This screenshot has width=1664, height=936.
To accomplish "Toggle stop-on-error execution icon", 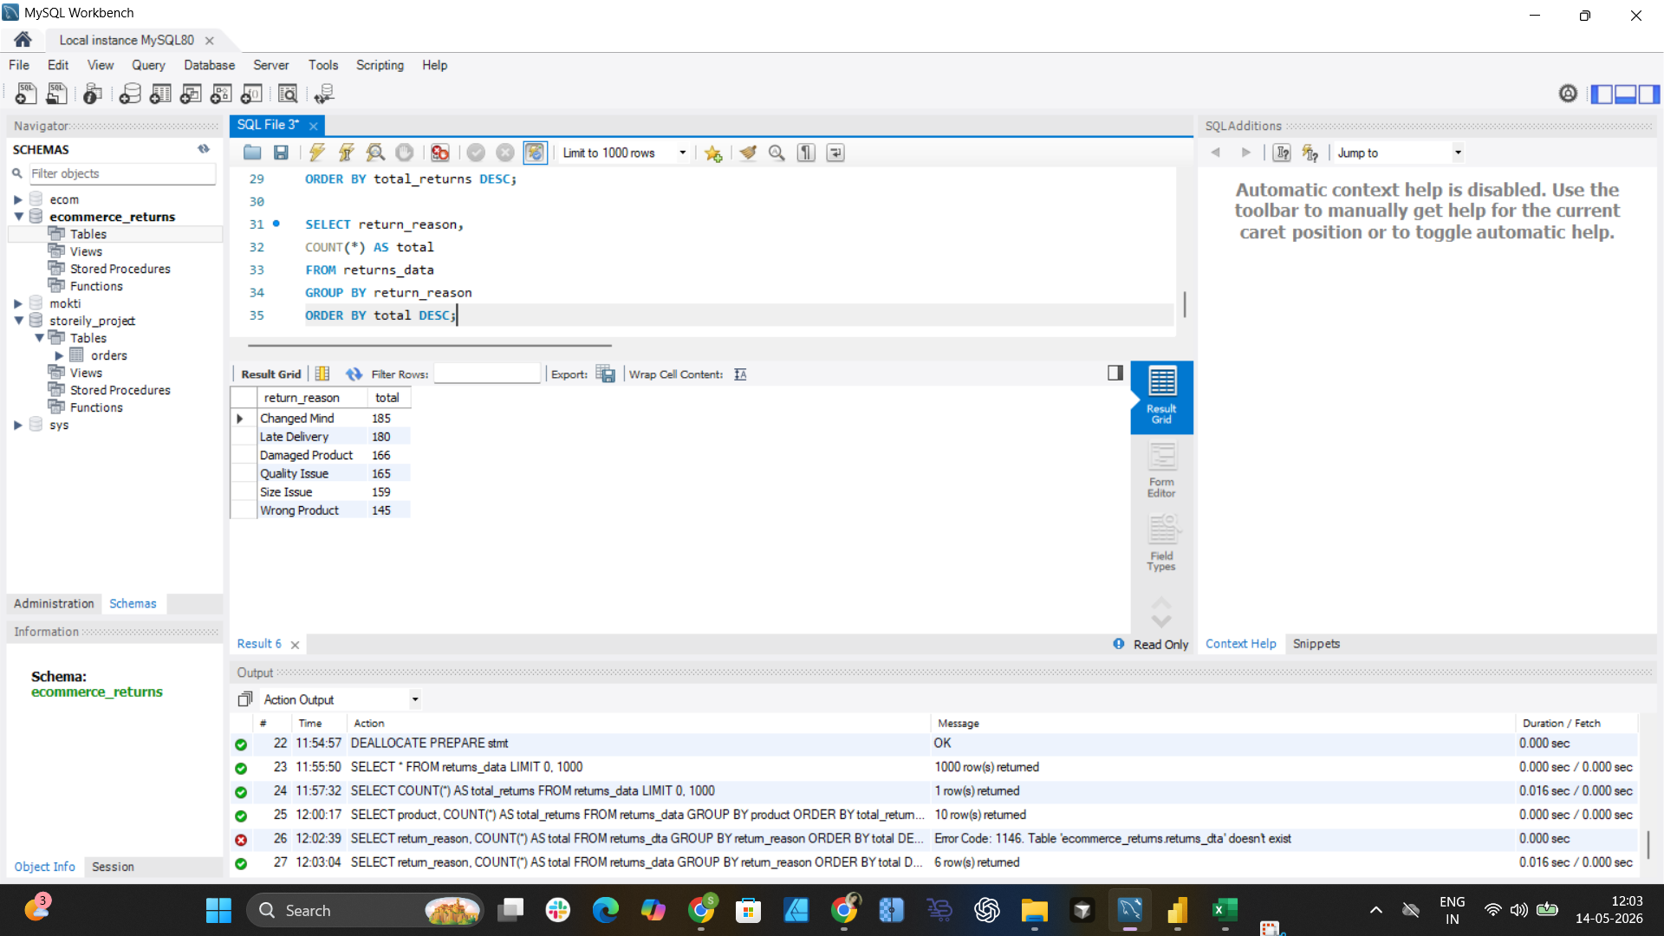I will [440, 153].
